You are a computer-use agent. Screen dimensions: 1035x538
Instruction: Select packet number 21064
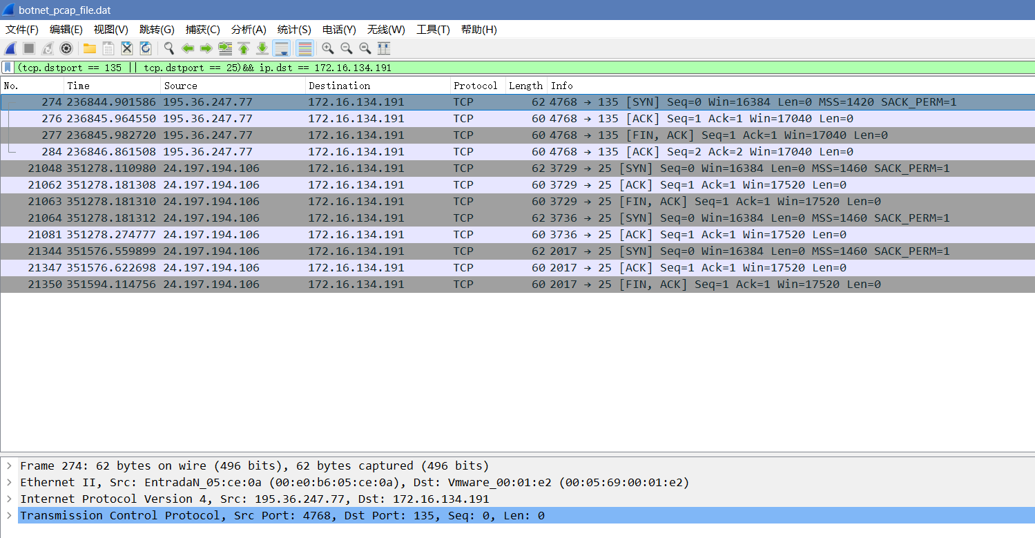click(517, 218)
